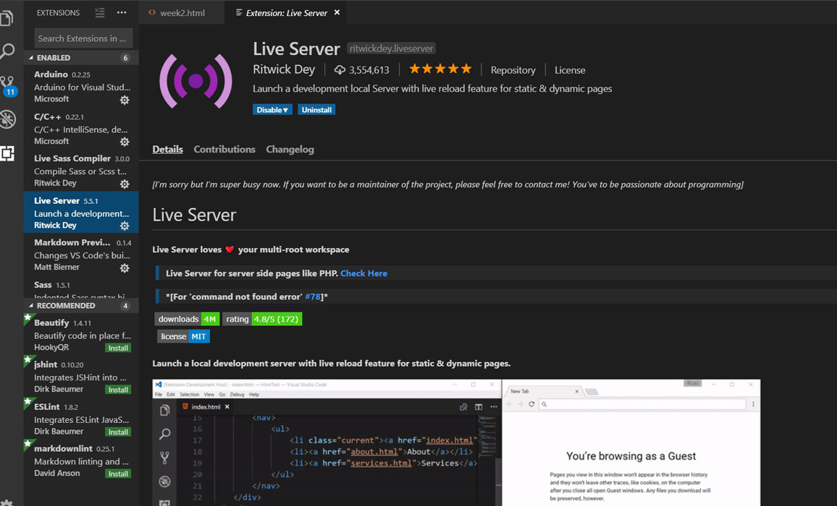Image resolution: width=837 pixels, height=506 pixels.
Task: Open gear menu for Live Server extension
Action: click(125, 226)
